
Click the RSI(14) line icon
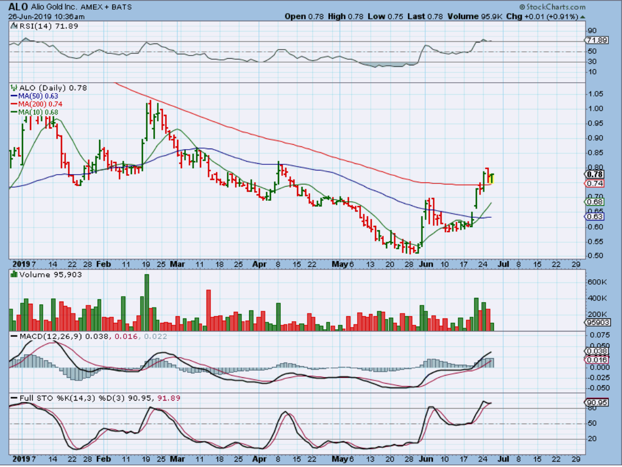pyautogui.click(x=14, y=26)
